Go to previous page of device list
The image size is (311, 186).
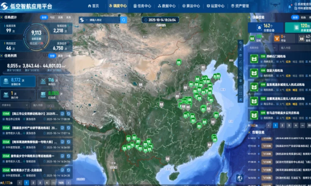269,125
